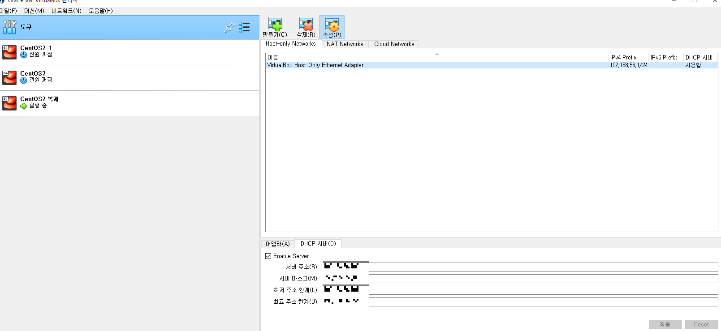721x331 pixels.
Task: Open the Tools list menu icon
Action: click(x=244, y=27)
